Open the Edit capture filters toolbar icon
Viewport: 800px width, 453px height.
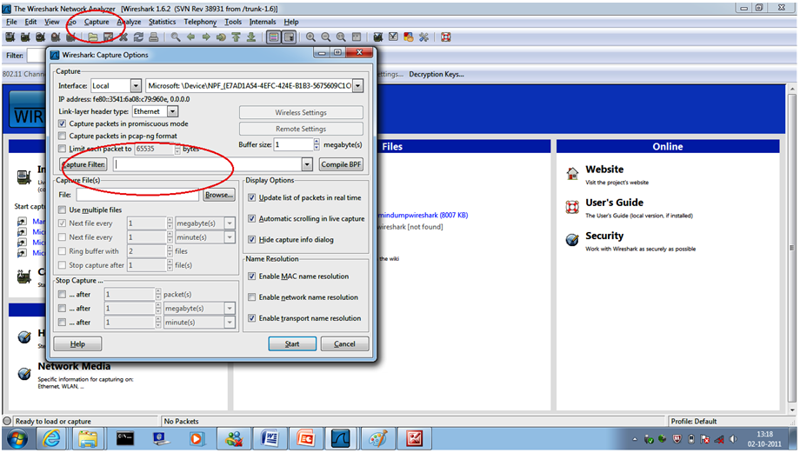tap(378, 37)
